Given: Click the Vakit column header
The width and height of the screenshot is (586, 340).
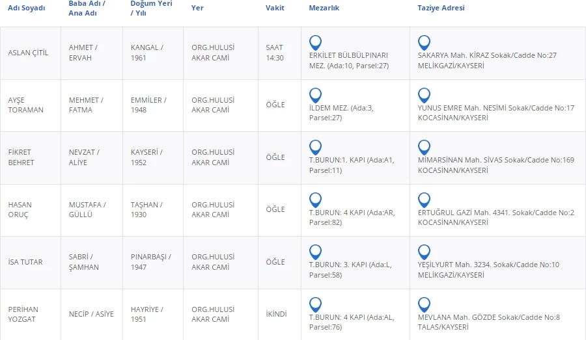Looking at the screenshot, I should tap(275, 8).
